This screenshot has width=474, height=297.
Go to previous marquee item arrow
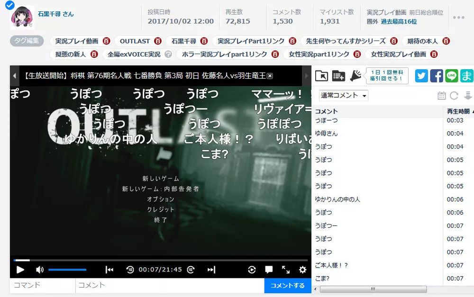click(14, 76)
